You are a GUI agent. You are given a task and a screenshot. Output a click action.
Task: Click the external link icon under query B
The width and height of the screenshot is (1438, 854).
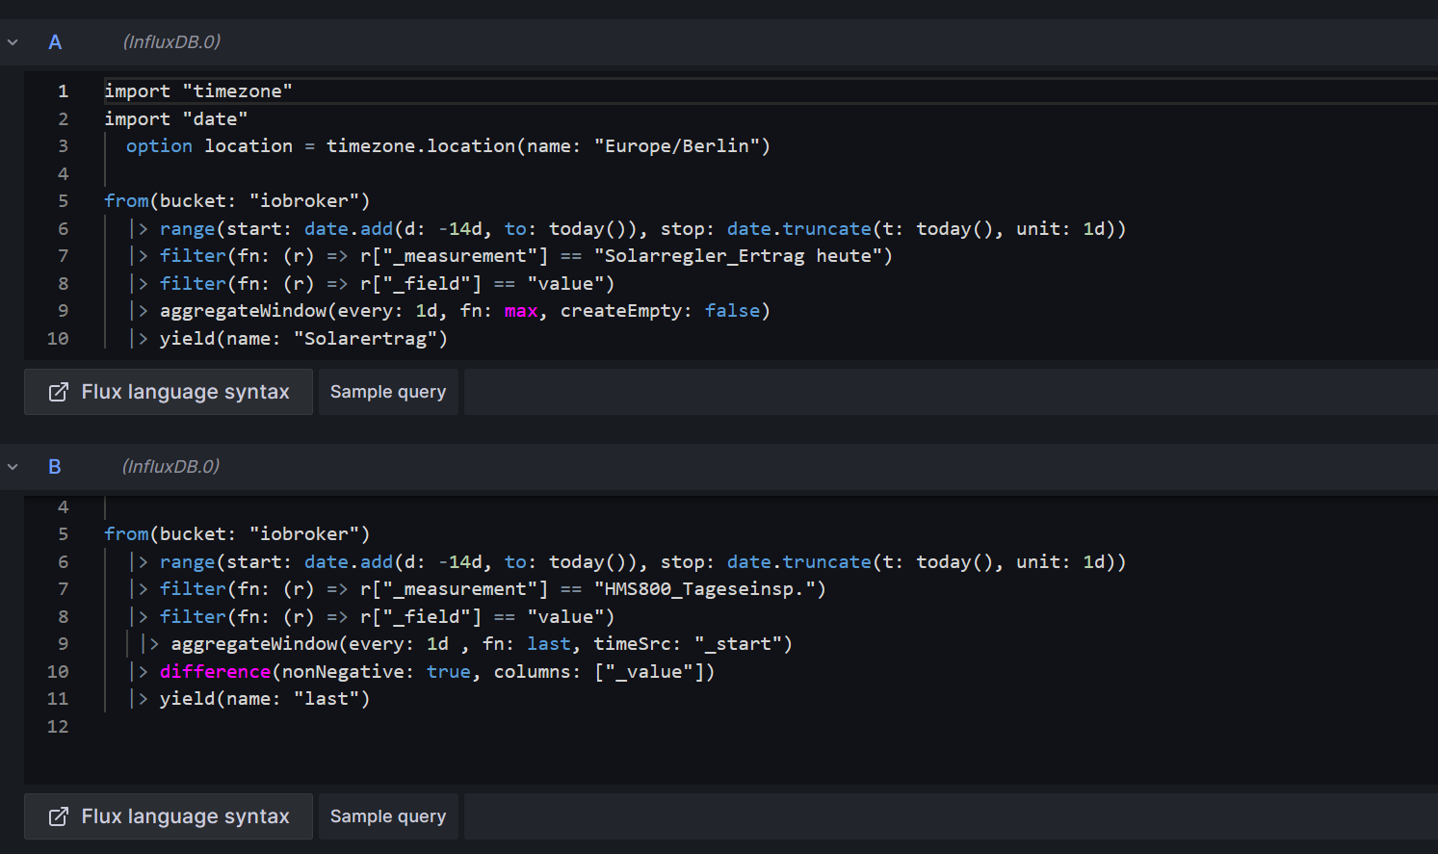[x=59, y=816]
